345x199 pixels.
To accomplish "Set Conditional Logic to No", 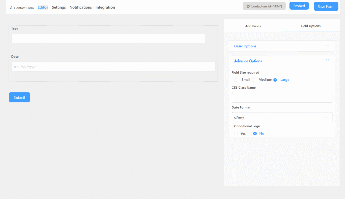I will tap(255, 134).
